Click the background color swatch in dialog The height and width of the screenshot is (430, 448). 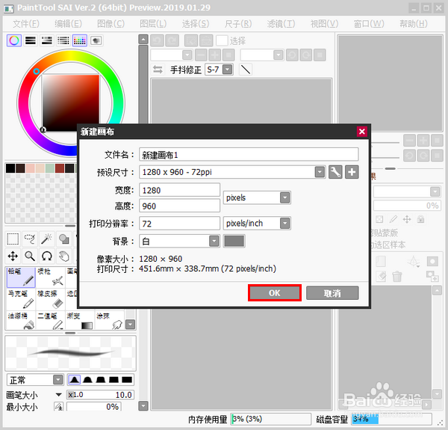click(x=234, y=242)
